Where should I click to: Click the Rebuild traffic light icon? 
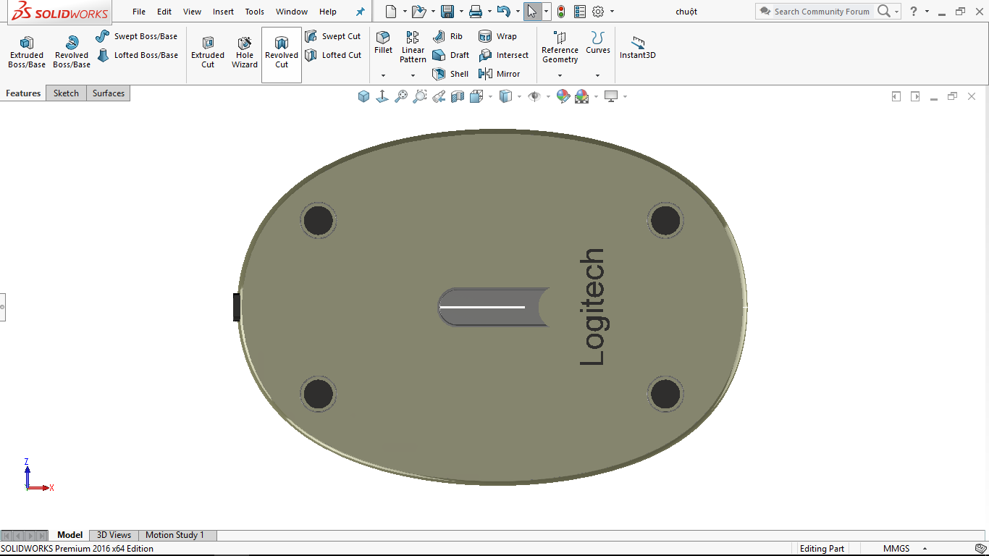coord(560,12)
